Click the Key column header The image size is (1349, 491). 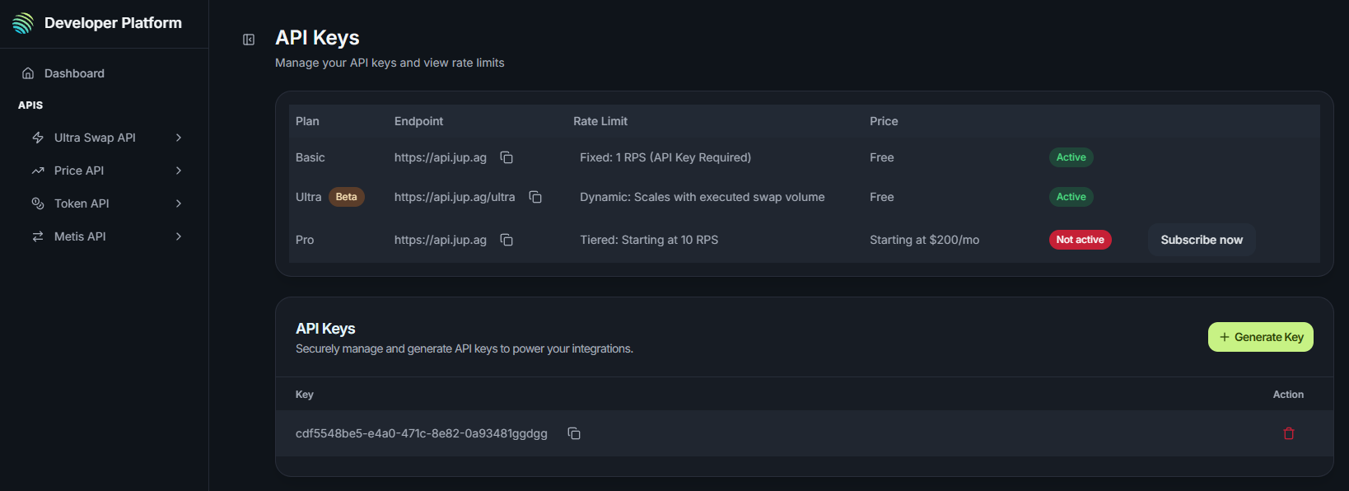point(305,395)
